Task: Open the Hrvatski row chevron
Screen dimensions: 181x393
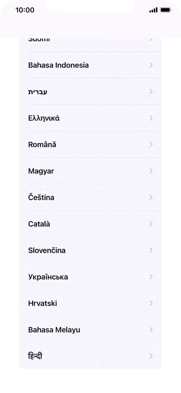Action: point(151,303)
